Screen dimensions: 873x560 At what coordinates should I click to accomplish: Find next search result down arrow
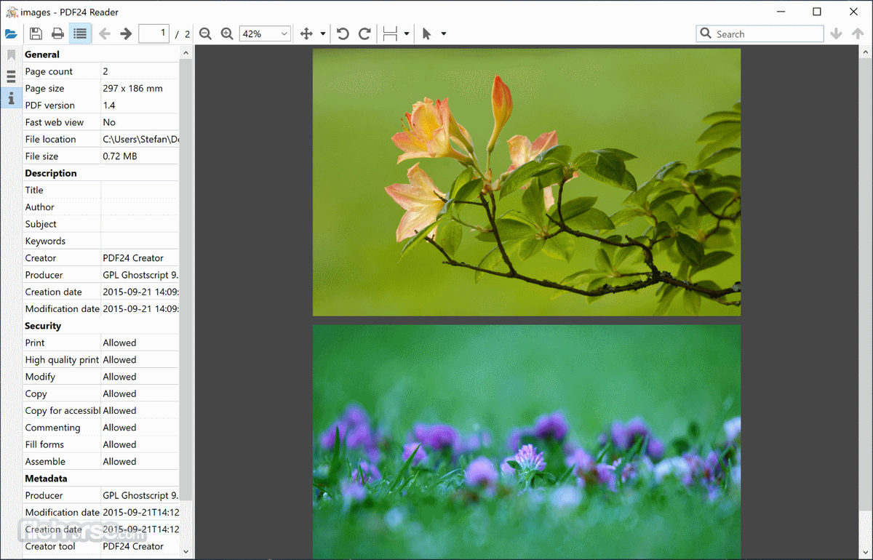click(x=837, y=33)
